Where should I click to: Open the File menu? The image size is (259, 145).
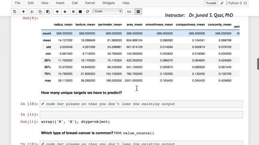pos(17,3)
